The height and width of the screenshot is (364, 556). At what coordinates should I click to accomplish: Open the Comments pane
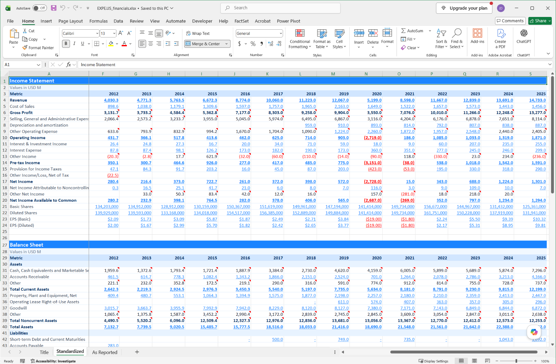pyautogui.click(x=510, y=21)
